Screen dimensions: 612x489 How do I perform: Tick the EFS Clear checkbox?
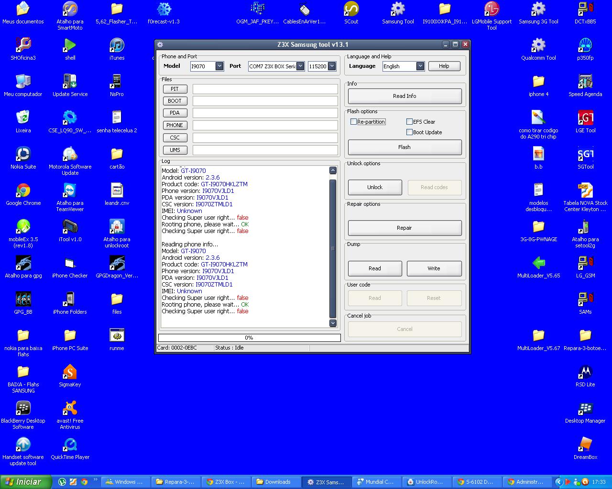(409, 122)
